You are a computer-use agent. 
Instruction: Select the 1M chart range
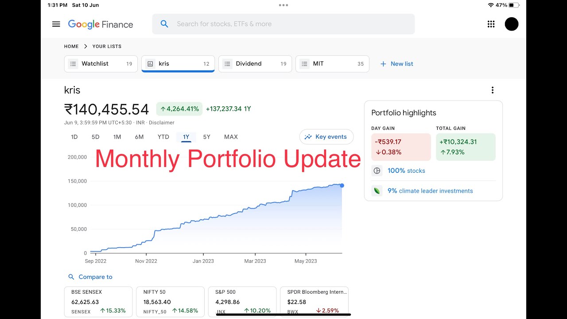coord(117,137)
